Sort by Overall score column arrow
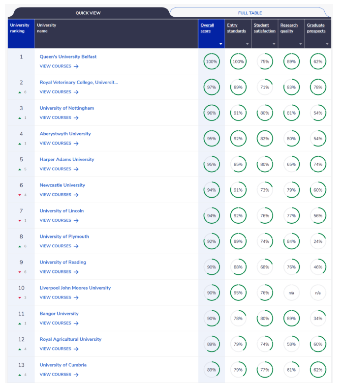The width and height of the screenshot is (342, 383). coord(220,44)
